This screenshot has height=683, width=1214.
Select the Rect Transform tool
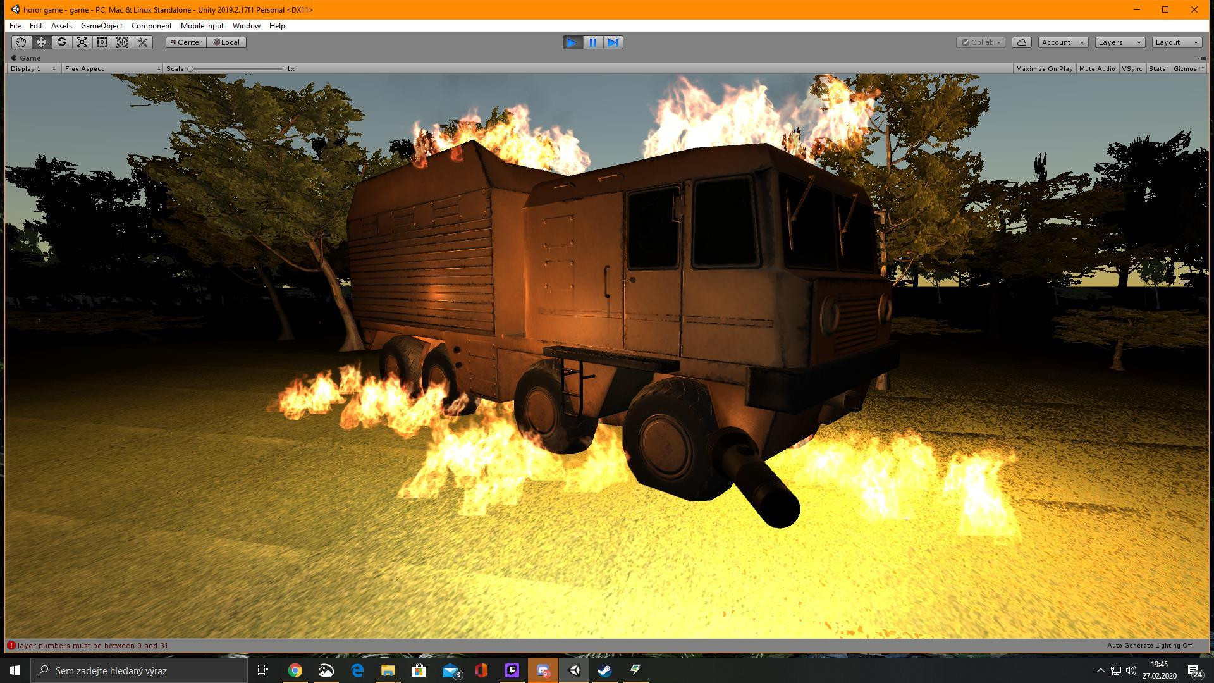[x=102, y=42]
